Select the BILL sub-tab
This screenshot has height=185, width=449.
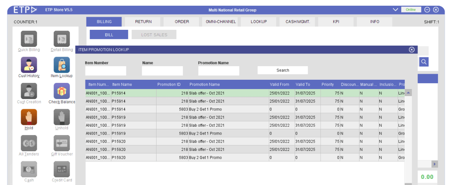tap(109, 35)
